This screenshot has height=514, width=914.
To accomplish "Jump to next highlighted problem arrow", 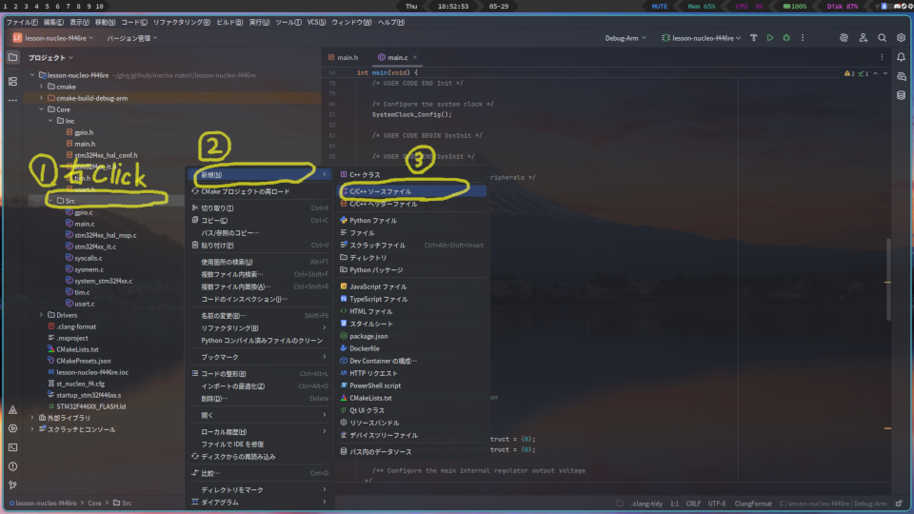I will pos(885,73).
